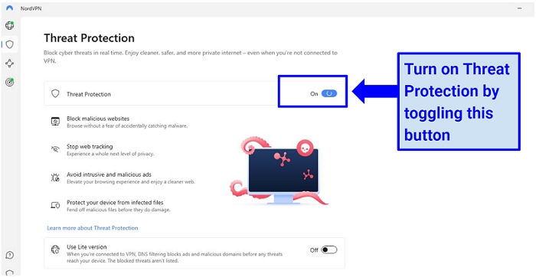The image size is (536, 277).
Task: Click the Threat Protection page heading
Action: click(x=90, y=38)
